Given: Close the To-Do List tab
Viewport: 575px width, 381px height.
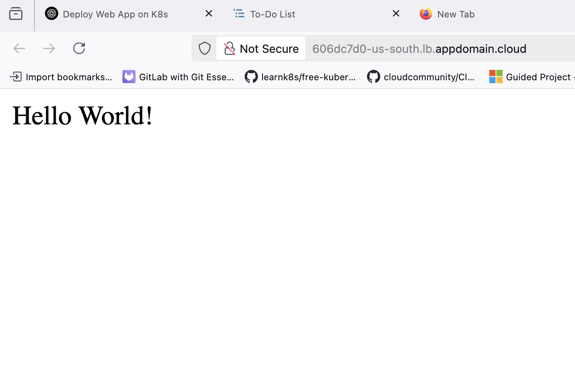Looking at the screenshot, I should click(x=396, y=14).
